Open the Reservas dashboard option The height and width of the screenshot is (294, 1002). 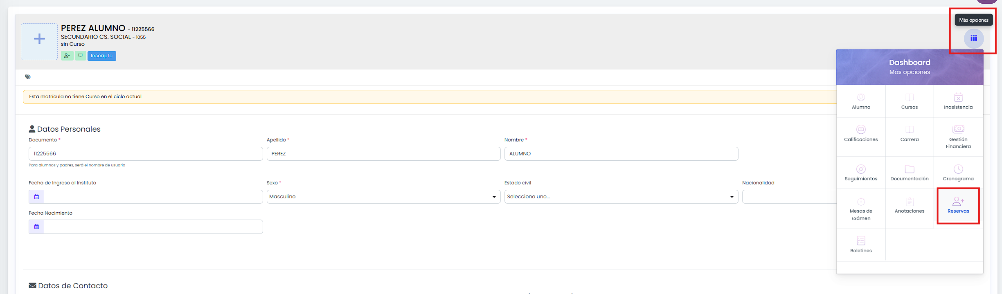click(x=958, y=206)
